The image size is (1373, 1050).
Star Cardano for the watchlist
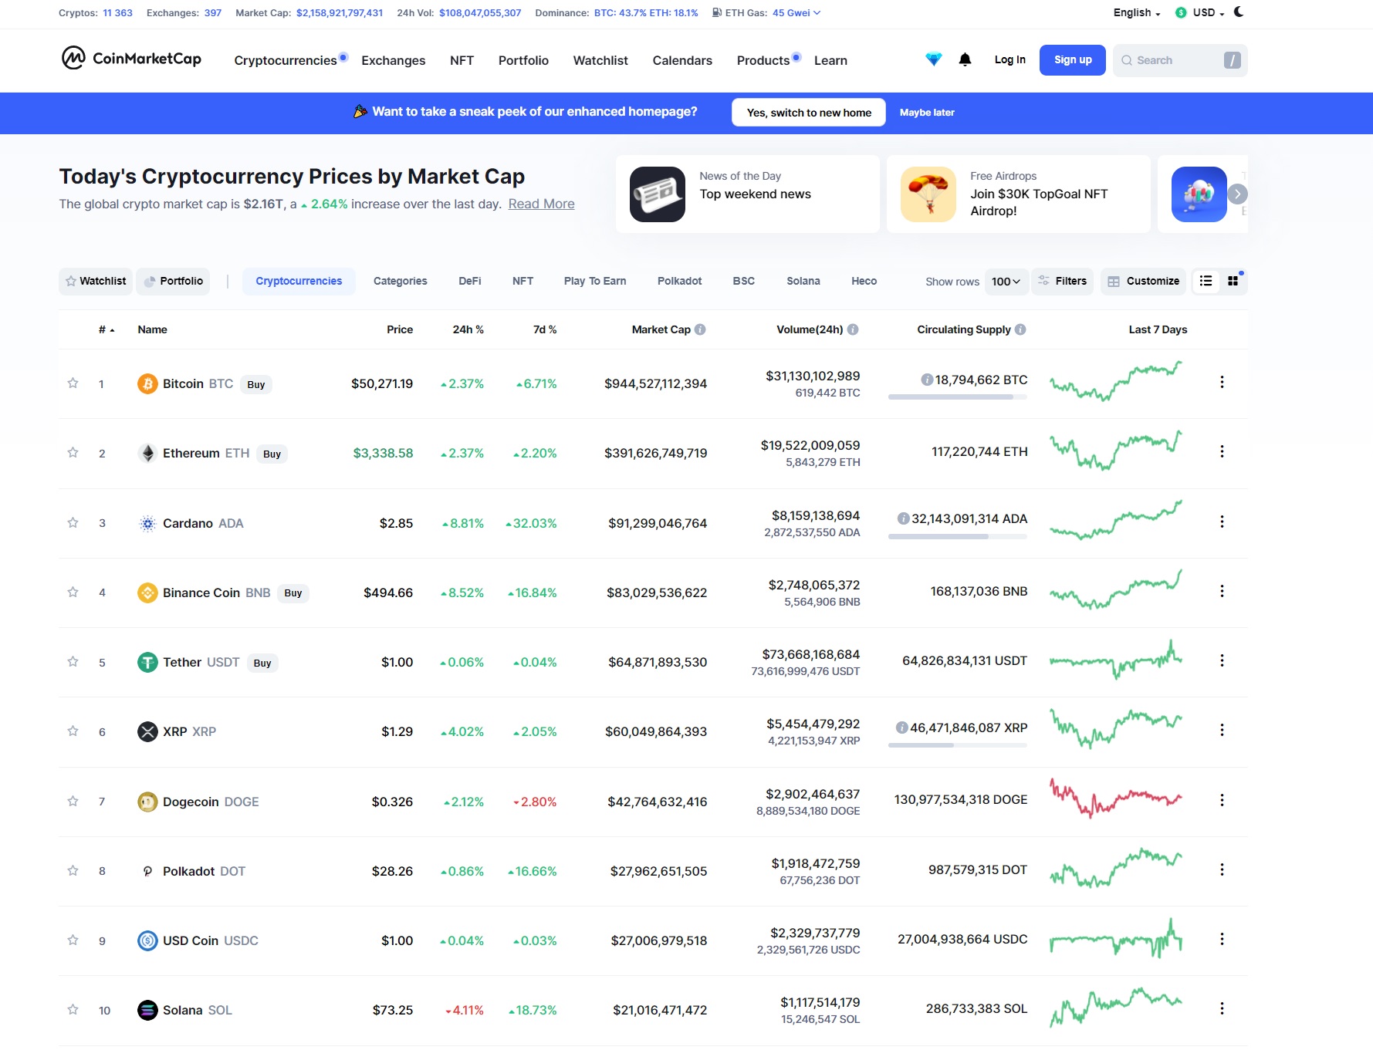click(73, 523)
